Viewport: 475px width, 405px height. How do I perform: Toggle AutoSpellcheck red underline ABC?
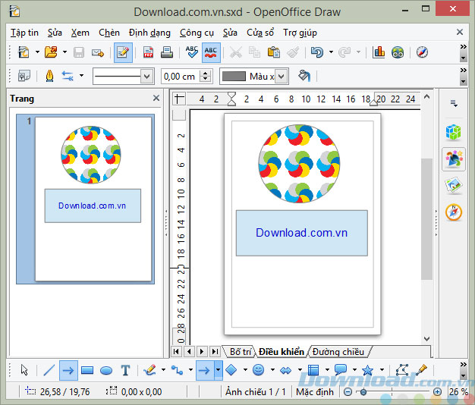point(211,52)
